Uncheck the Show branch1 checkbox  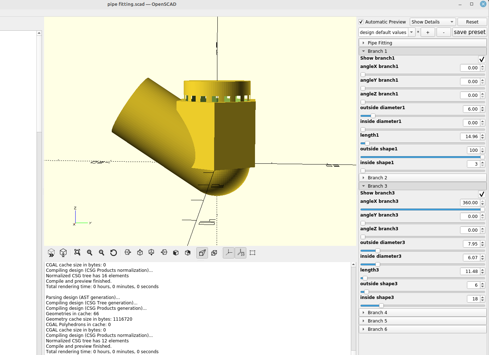coord(481,59)
